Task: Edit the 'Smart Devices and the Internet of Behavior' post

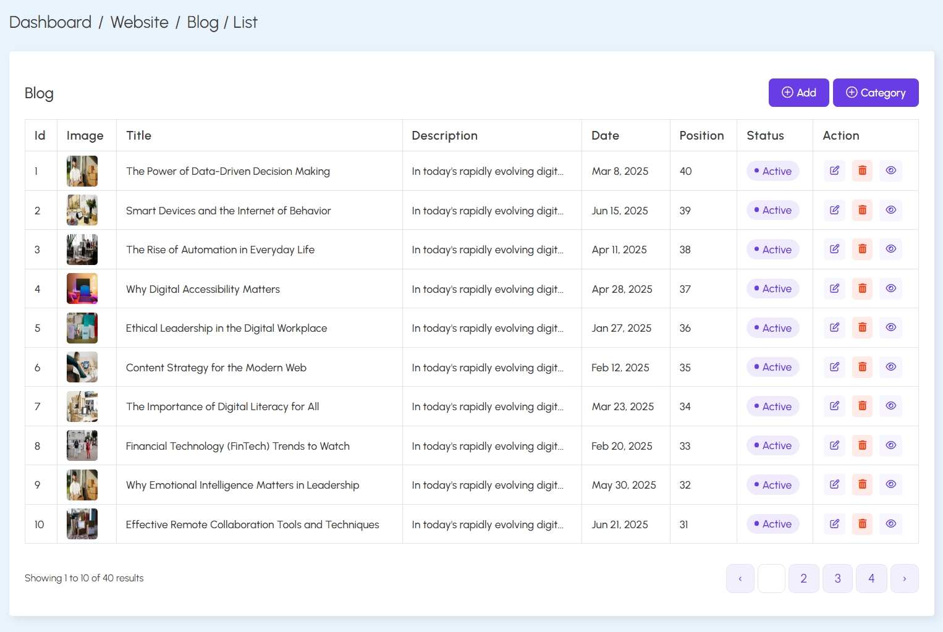Action: point(834,210)
